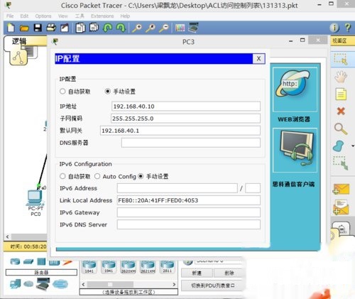Image resolution: width=355 pixels, height=299 pixels.
Task: Click the help question mark icon
Action: coord(348,28)
